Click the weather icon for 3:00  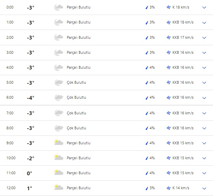[59, 52]
